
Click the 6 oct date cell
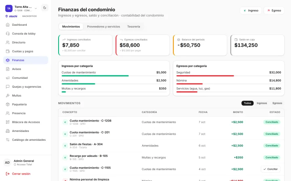coord(202,146)
